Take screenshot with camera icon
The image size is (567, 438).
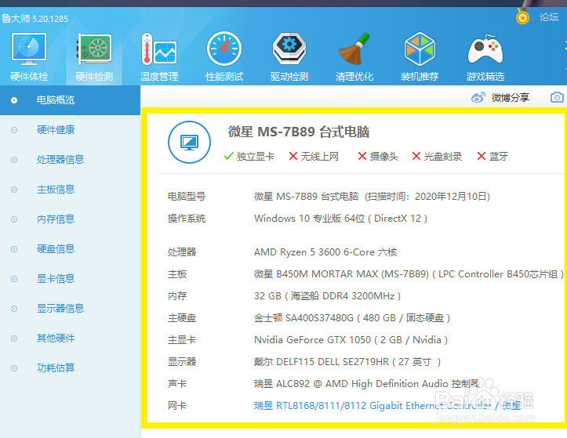pos(557,97)
